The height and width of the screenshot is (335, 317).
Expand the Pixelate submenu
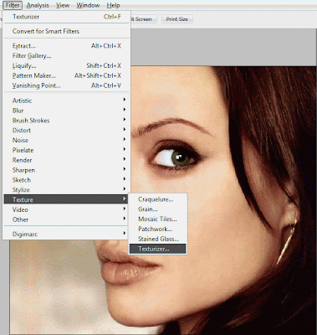67,150
